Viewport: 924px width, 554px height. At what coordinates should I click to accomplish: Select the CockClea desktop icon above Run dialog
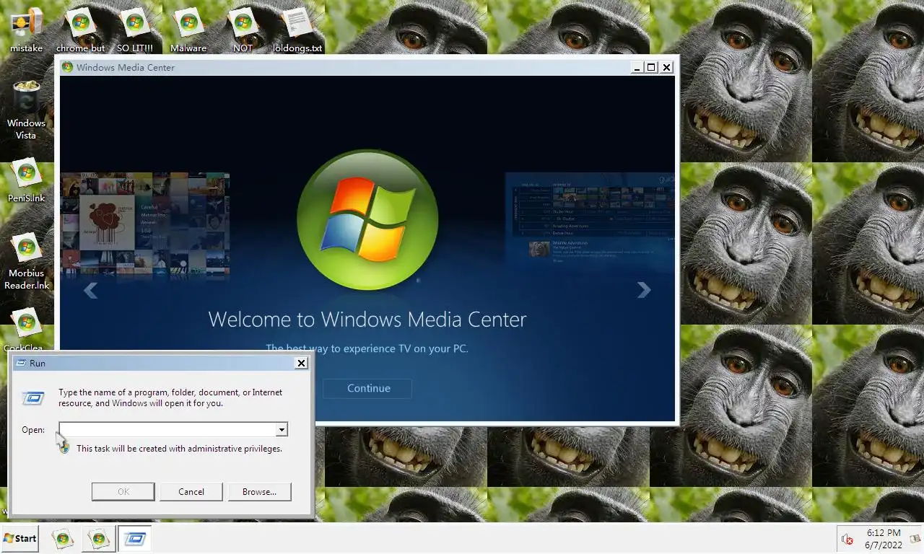tap(26, 329)
